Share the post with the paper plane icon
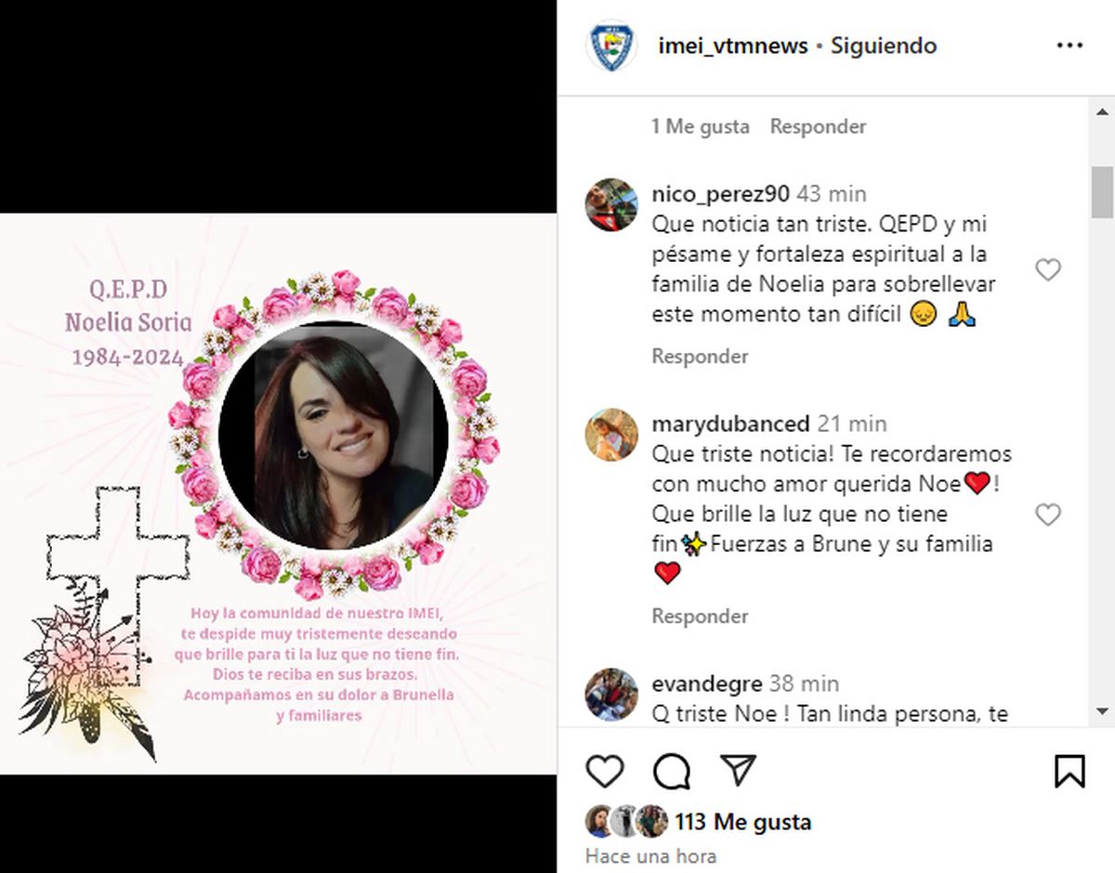 pyautogui.click(x=738, y=771)
